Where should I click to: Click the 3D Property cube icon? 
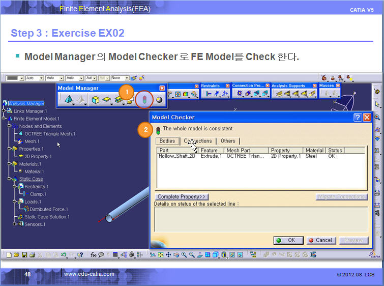pos(95,100)
